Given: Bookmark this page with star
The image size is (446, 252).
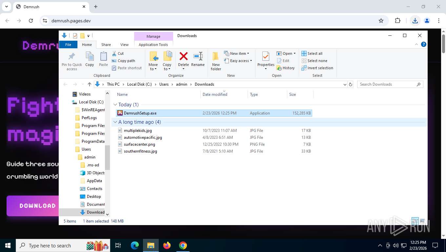Looking at the screenshot, I should (381, 21).
